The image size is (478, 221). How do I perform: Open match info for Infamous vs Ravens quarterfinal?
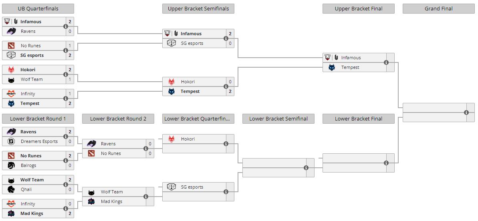click(x=66, y=26)
